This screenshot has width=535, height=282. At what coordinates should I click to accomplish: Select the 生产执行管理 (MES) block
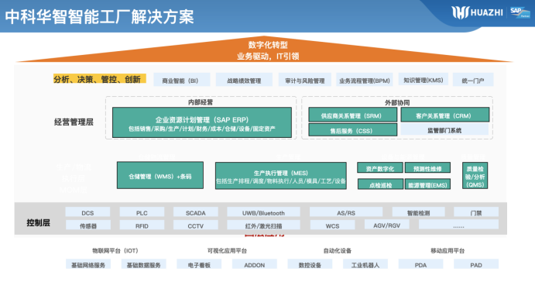point(281,176)
